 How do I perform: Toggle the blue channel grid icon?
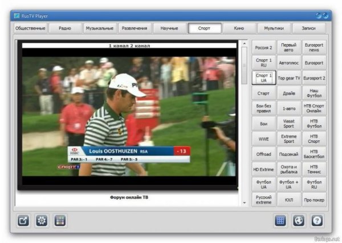[280, 221]
